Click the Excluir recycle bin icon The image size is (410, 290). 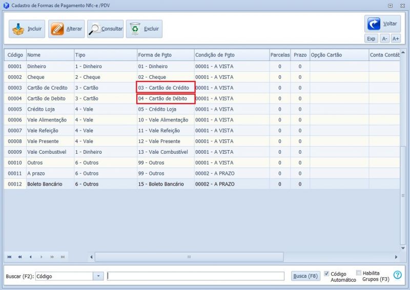(x=135, y=29)
